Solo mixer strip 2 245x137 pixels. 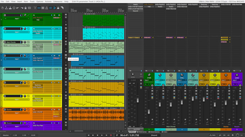pyautogui.click(x=163, y=94)
